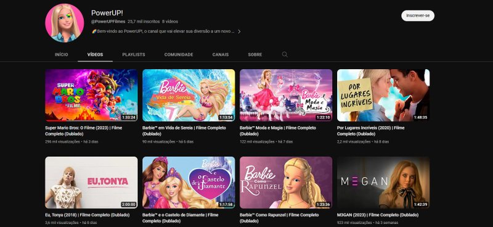Open the M3GAN video thumbnail
Viewport: 493px width, 227px height.
[x=383, y=183]
